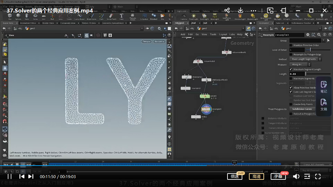The image size is (333, 187).
Task: Toggle Resample by Polygon Edge checkbox
Action: (x=291, y=55)
